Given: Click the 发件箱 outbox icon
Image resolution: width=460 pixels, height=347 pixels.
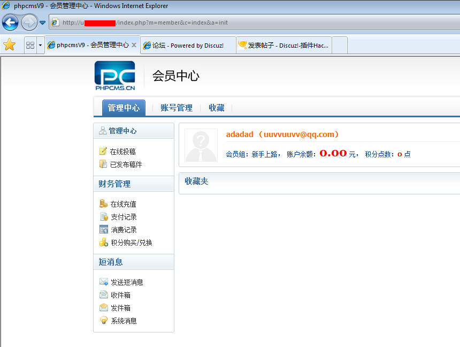Looking at the screenshot, I should [x=104, y=307].
